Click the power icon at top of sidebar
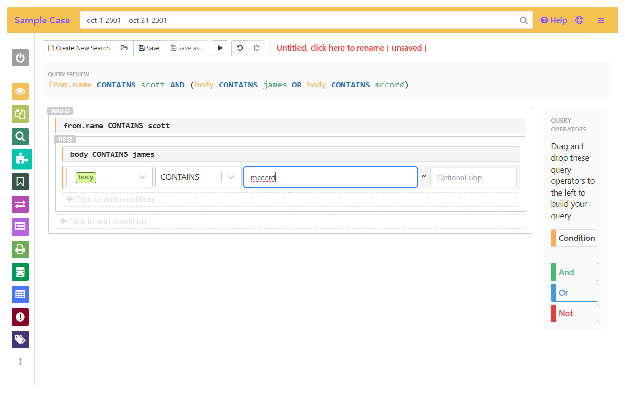The image size is (625, 393). [20, 58]
